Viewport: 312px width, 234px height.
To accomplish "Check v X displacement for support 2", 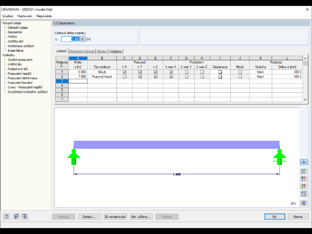I will 124,77.
